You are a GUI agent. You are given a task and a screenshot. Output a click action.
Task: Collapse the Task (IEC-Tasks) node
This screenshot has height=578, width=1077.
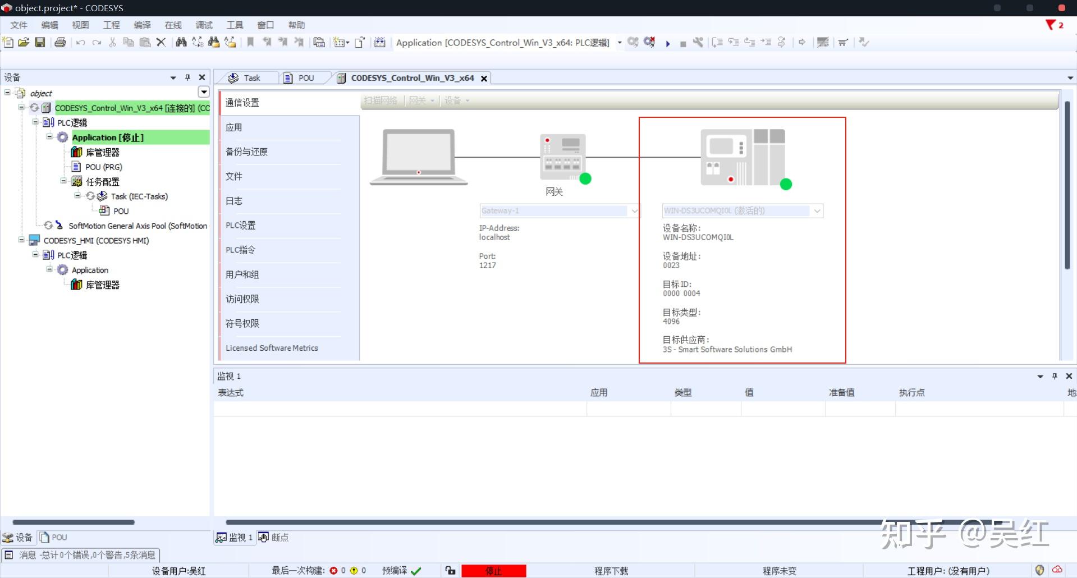[77, 195]
